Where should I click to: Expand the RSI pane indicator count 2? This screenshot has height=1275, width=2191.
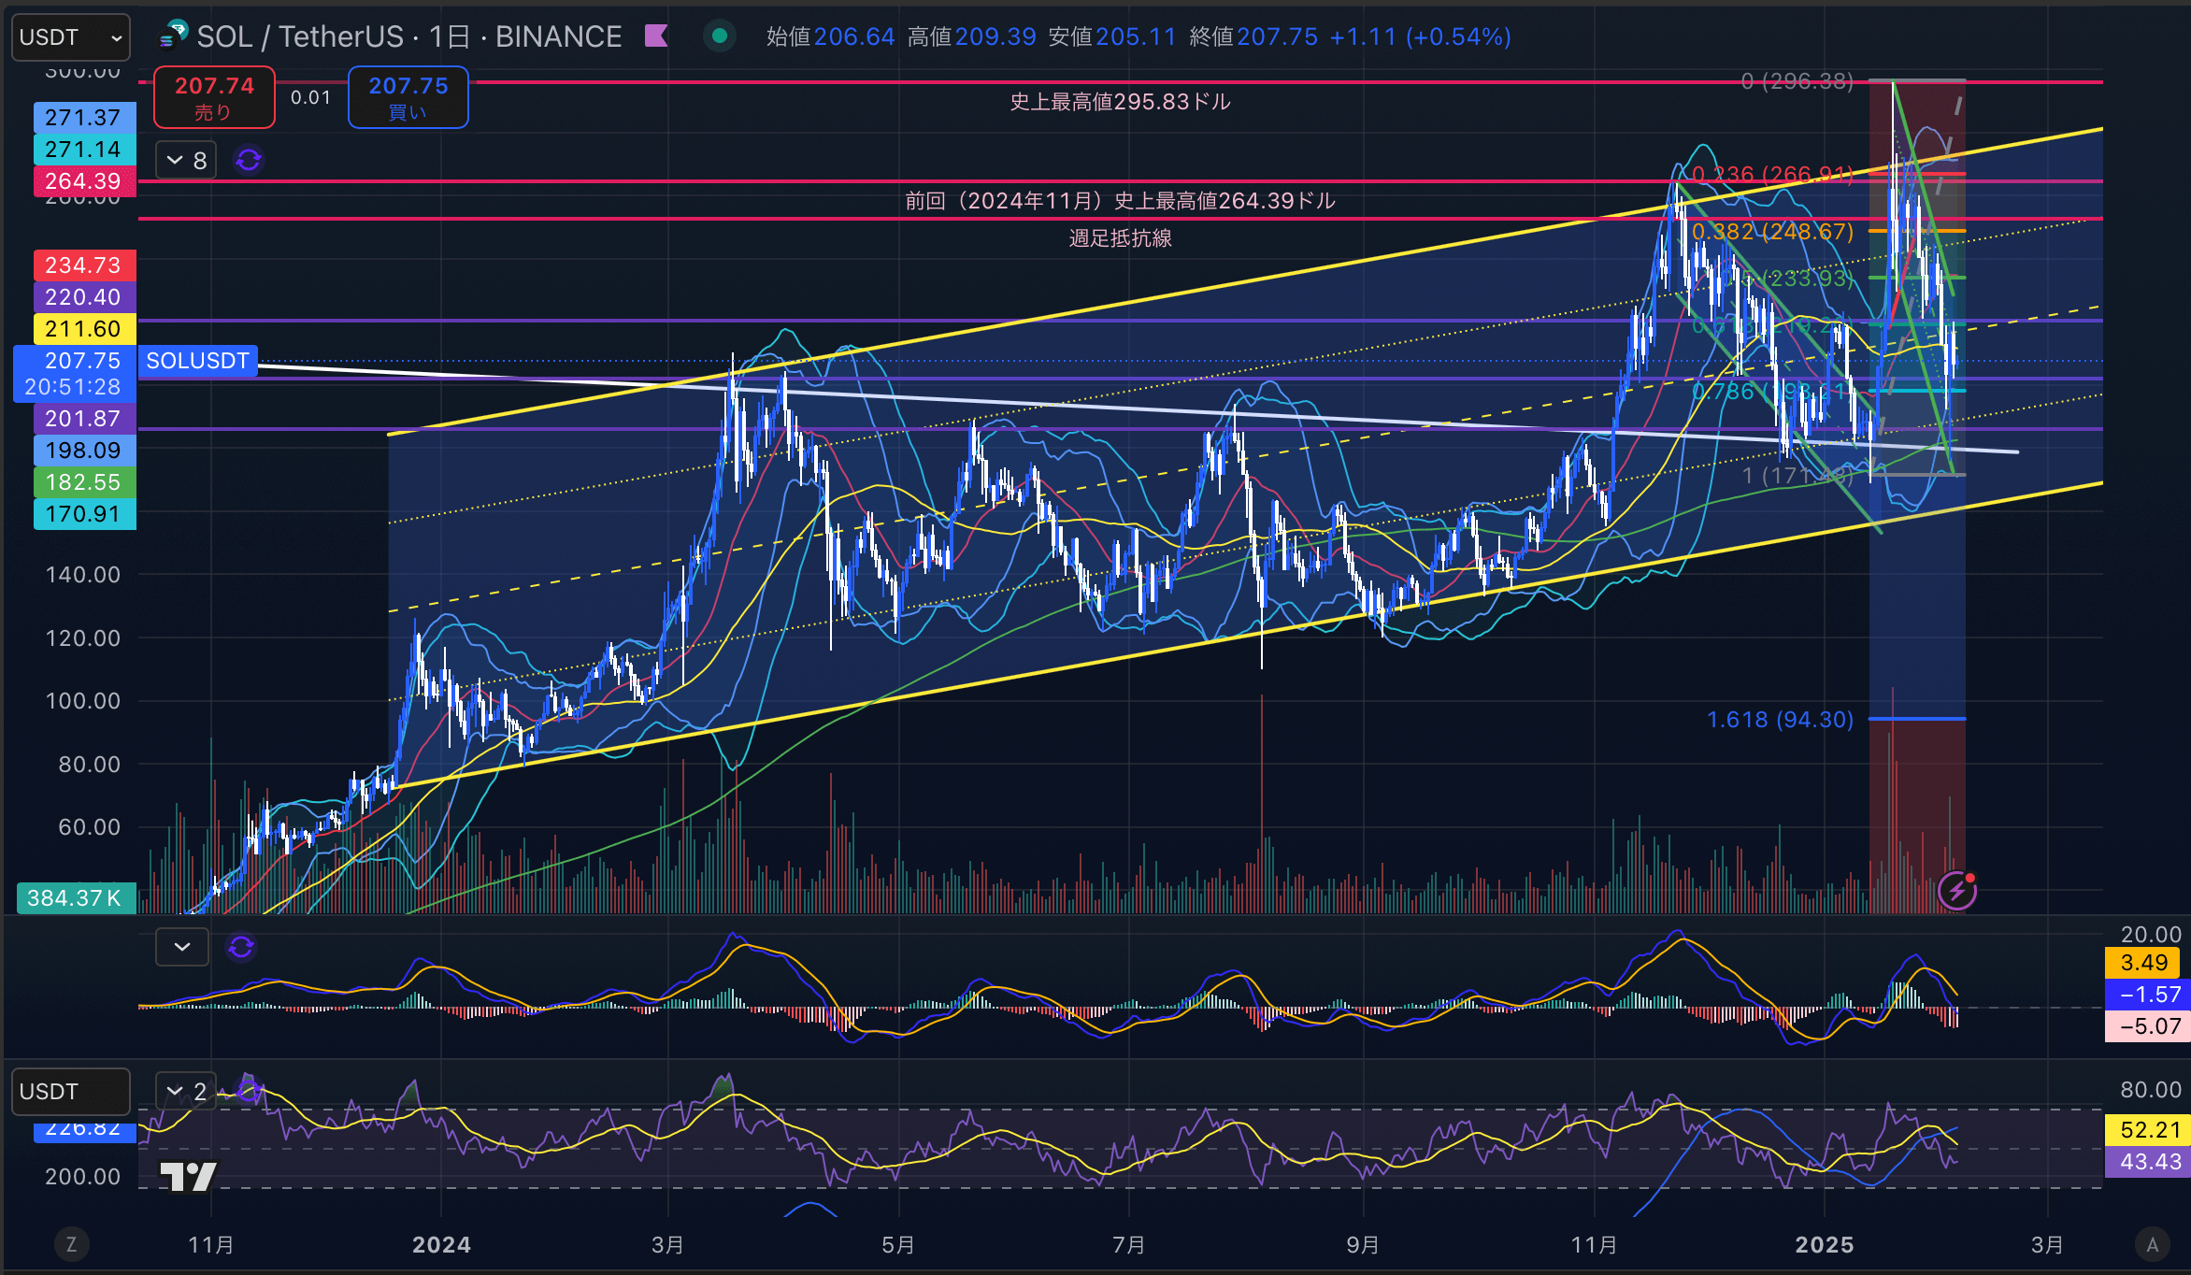[186, 1091]
